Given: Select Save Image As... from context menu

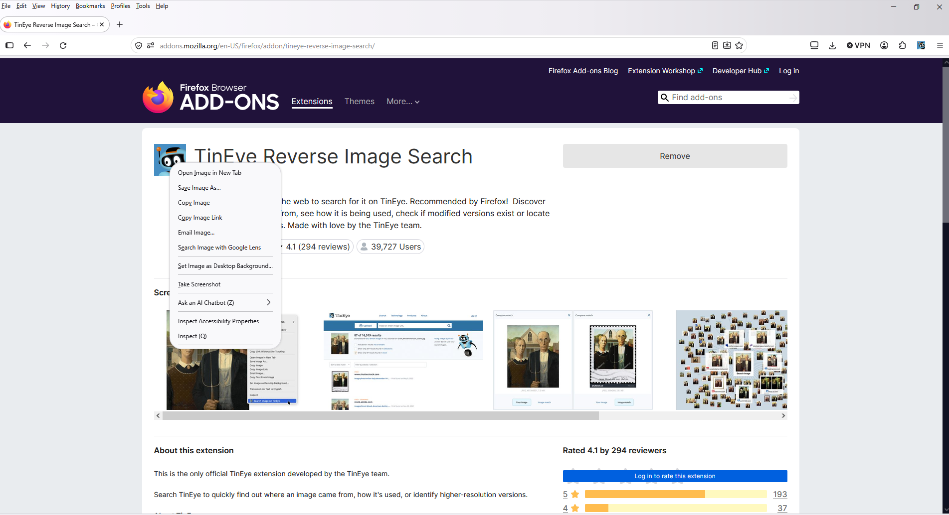Looking at the screenshot, I should (225, 188).
